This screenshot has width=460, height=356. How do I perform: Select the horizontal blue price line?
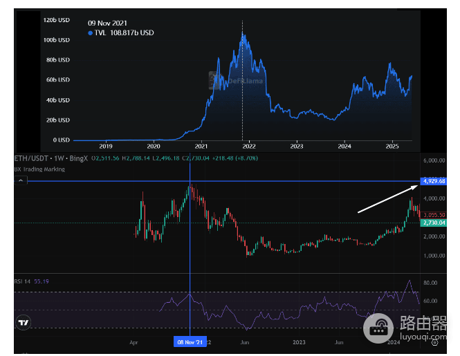(x=217, y=181)
